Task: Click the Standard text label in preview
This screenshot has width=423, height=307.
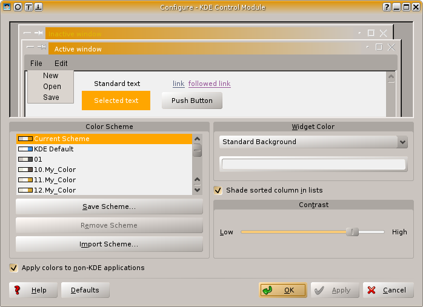Action: [x=117, y=84]
